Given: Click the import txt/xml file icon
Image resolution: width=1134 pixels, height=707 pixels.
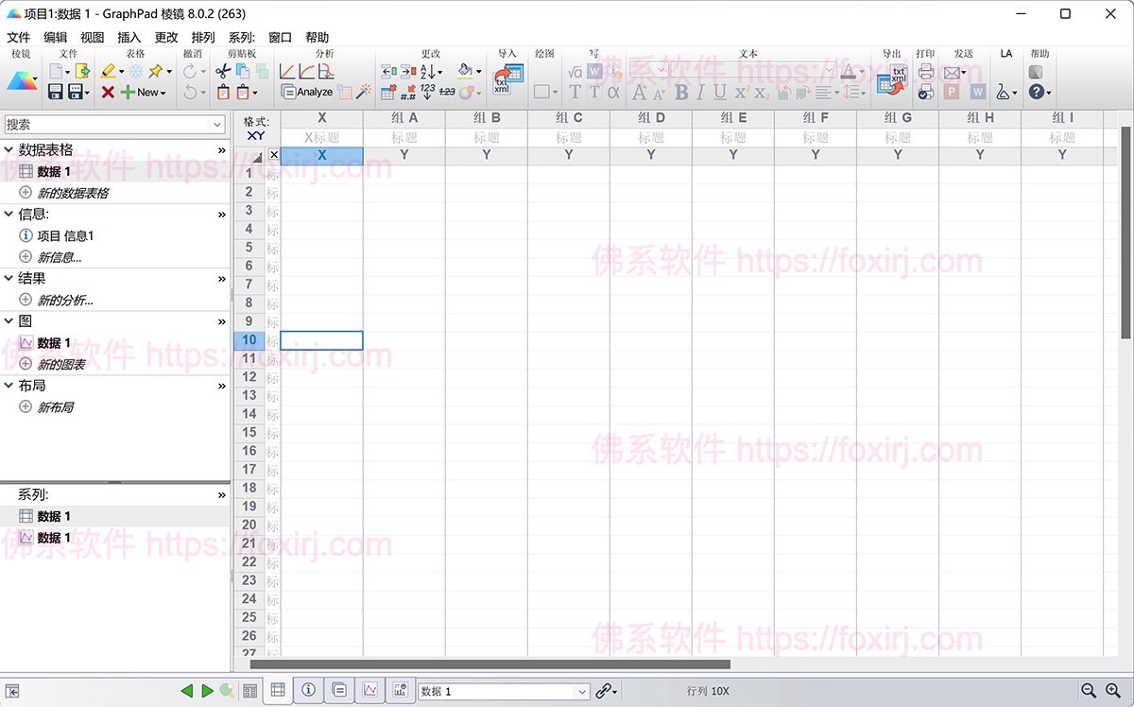Looking at the screenshot, I should 507,79.
